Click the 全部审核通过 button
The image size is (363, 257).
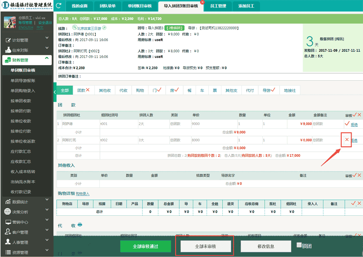pos(145,247)
